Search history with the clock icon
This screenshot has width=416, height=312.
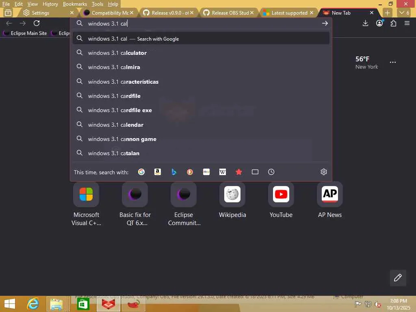(271, 172)
